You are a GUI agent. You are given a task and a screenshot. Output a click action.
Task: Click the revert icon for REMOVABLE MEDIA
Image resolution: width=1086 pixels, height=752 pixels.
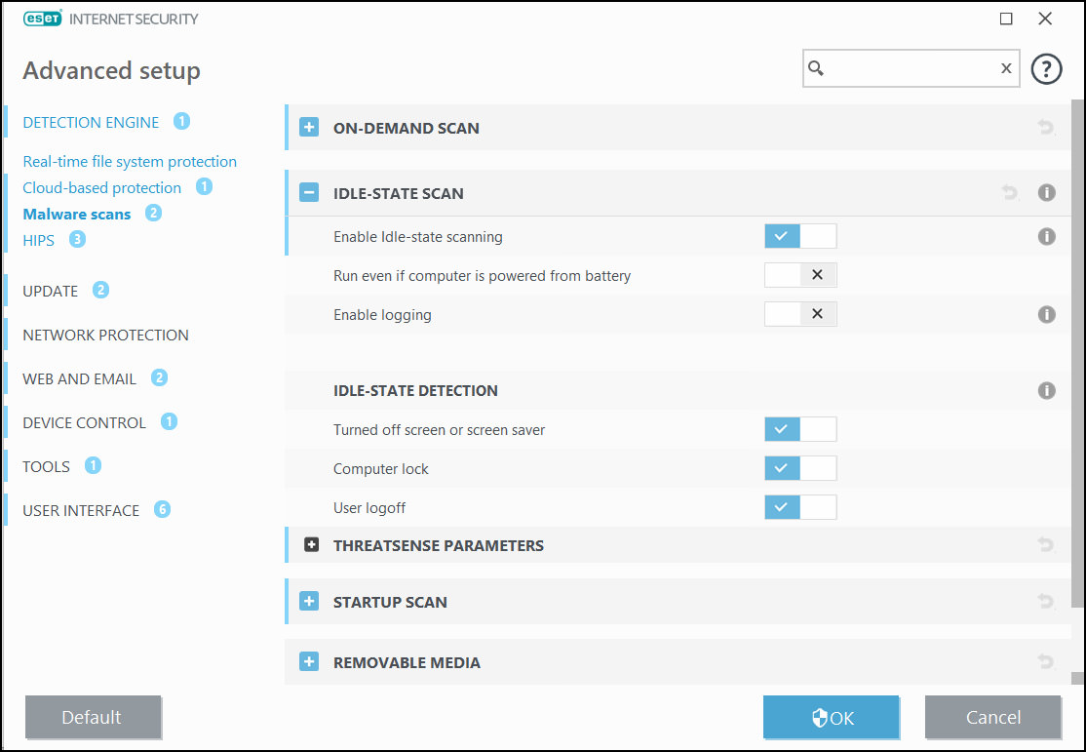coord(1046,661)
